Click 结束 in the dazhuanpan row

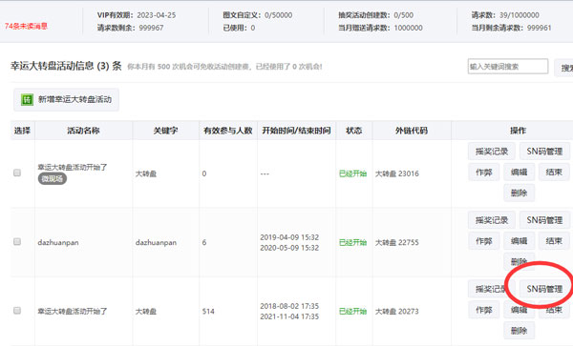coord(554,241)
